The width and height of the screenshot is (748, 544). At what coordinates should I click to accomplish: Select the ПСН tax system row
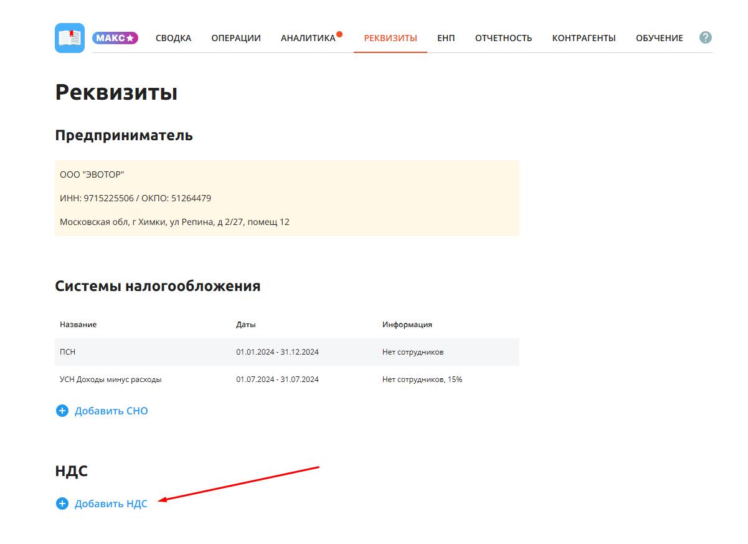coord(287,352)
